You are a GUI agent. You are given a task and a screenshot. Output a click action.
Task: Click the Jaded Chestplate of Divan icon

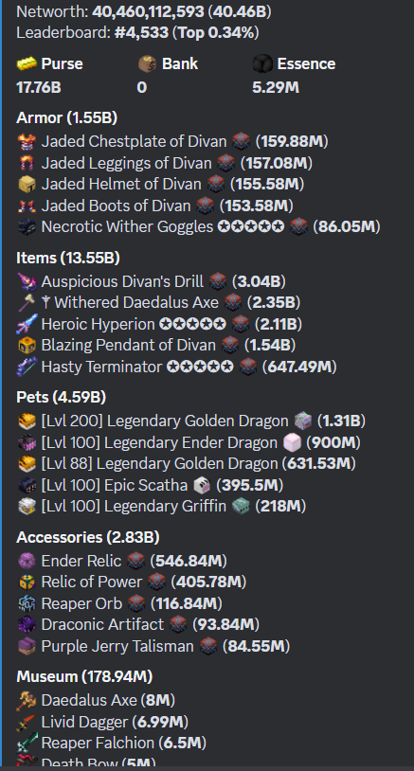27,142
